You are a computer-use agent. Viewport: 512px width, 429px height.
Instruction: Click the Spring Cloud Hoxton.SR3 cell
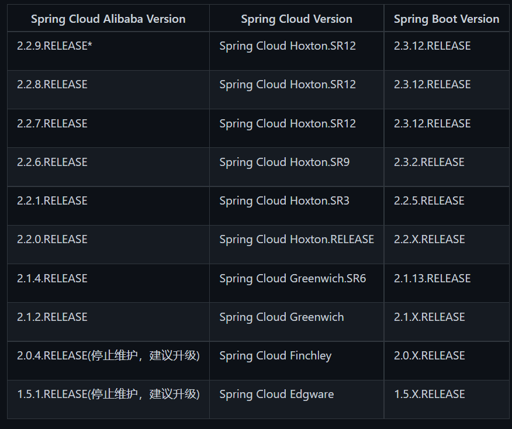point(296,206)
